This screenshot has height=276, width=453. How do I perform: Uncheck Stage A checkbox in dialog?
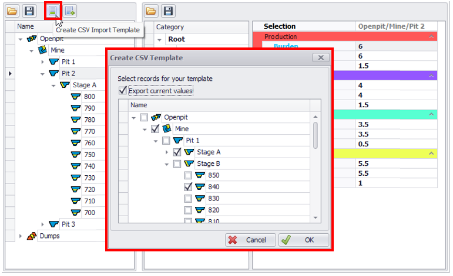tap(177, 152)
